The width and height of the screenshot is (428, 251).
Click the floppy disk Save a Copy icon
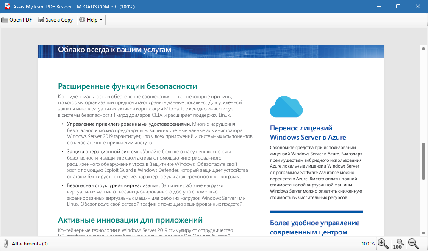[41, 19]
